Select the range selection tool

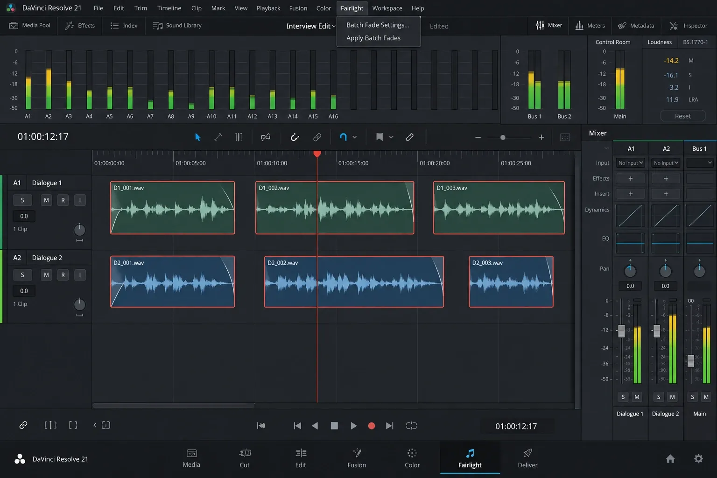[218, 137]
